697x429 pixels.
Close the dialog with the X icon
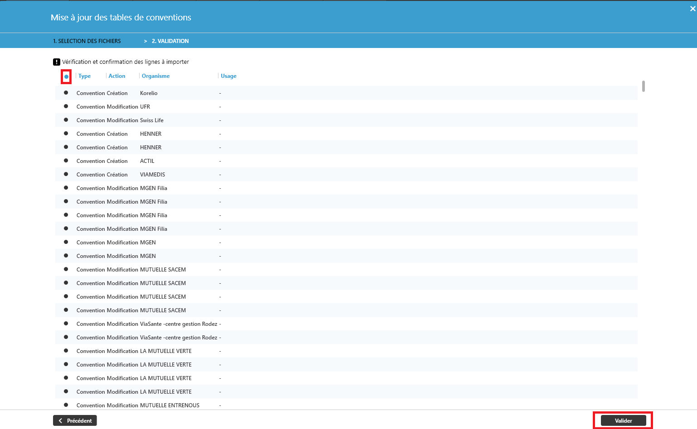692,9
